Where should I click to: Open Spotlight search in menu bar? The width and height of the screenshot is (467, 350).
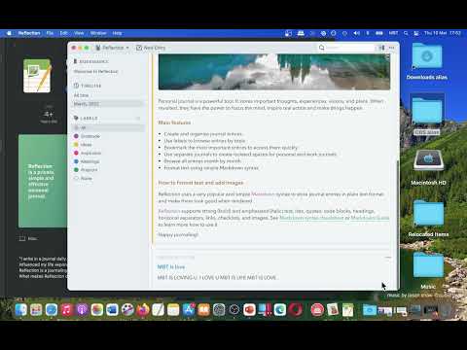pos(406,33)
